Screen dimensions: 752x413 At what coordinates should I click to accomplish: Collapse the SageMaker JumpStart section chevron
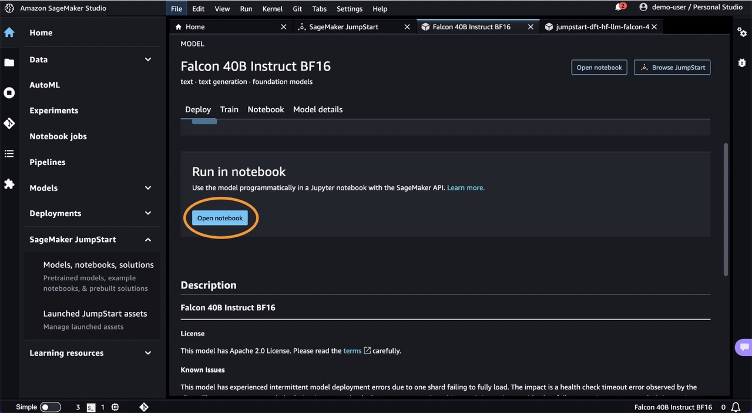point(148,239)
